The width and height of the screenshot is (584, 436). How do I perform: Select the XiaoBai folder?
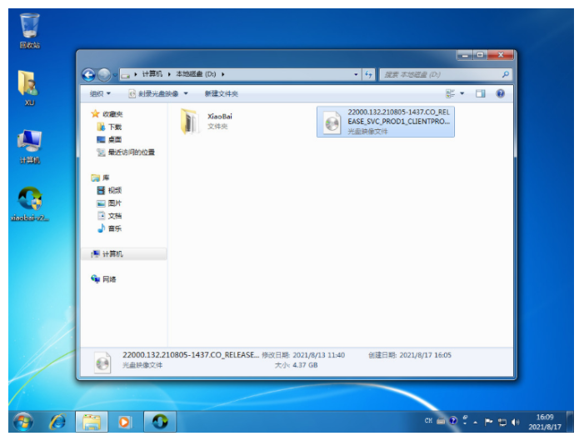[x=207, y=122]
